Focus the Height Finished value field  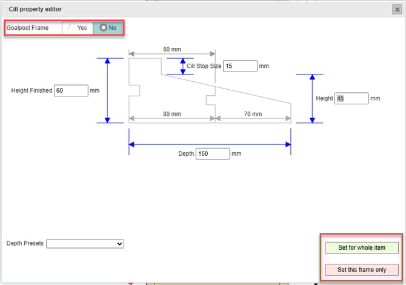(70, 91)
